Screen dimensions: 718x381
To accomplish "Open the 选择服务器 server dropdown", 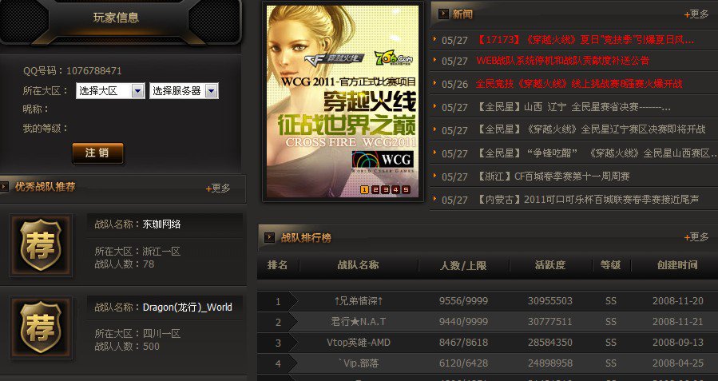I will click(x=184, y=91).
